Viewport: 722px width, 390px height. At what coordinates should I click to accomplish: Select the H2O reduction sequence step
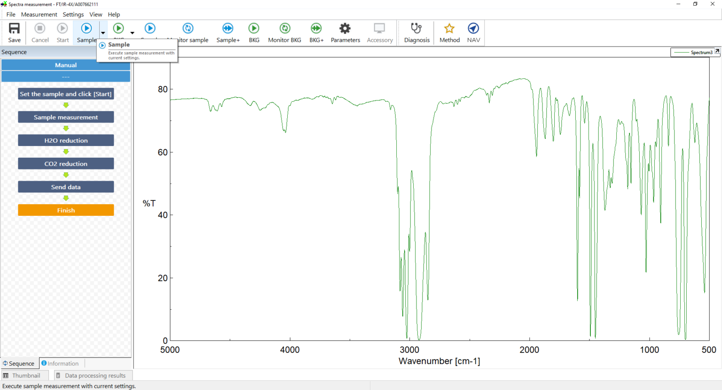point(65,140)
